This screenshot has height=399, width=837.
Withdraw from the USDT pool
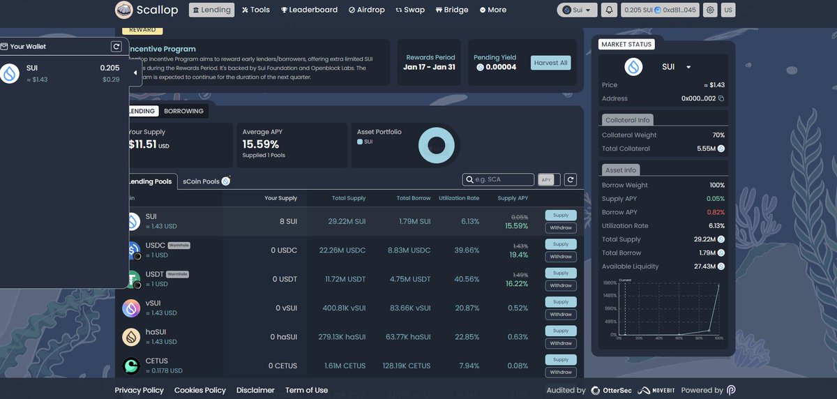561,285
